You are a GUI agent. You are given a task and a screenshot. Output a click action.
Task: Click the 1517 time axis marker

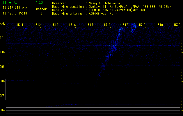coord(125,25)
